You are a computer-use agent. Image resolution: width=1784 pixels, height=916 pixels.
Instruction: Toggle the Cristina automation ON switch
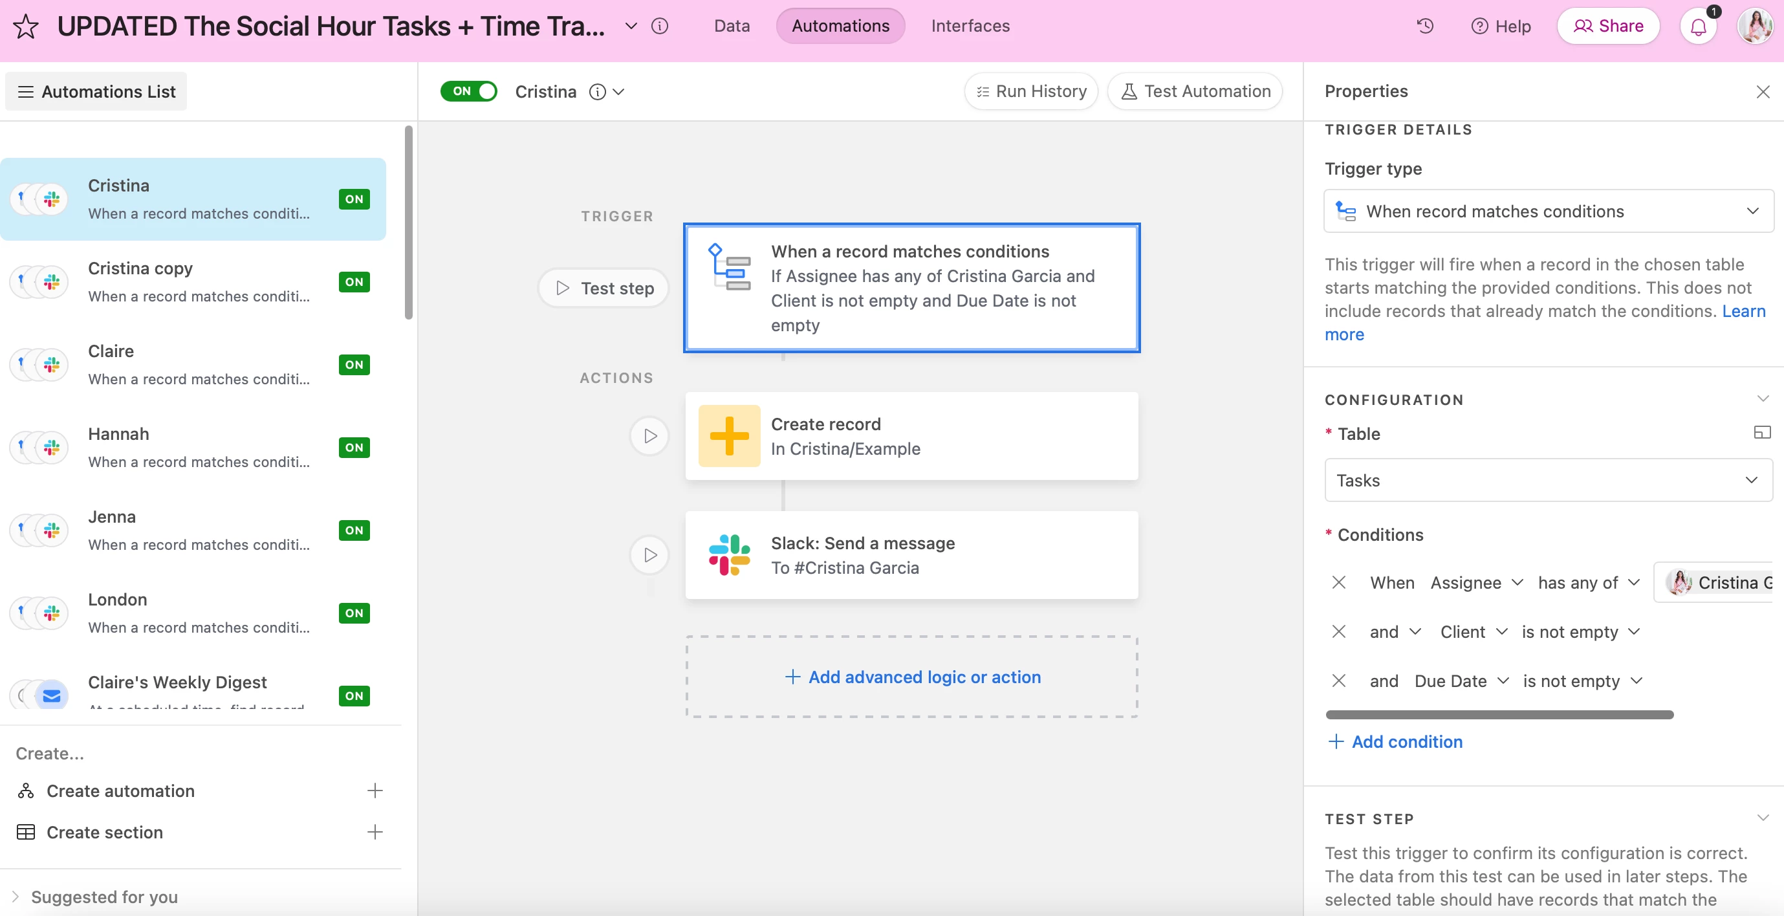469,91
